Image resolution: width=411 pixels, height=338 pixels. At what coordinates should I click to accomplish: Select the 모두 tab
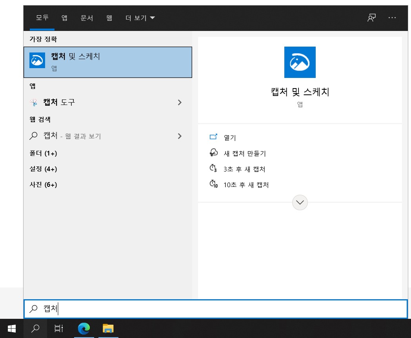click(42, 18)
